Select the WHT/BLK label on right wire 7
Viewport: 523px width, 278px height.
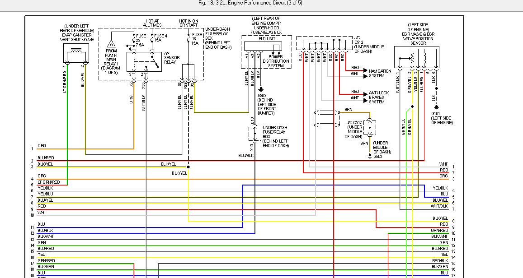tap(439, 206)
